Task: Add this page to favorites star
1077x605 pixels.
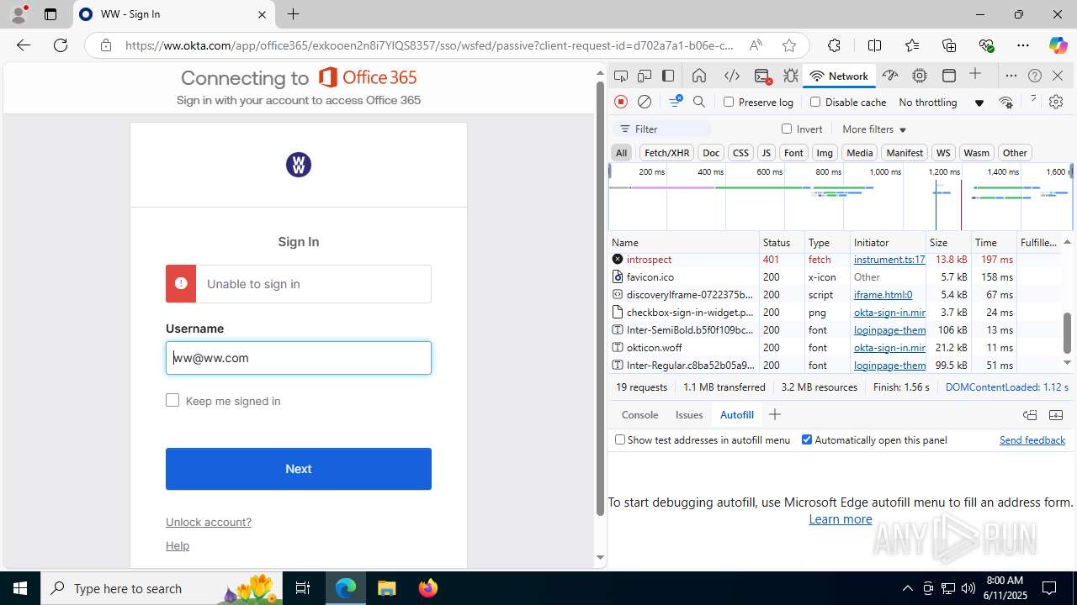Action: coord(788,45)
